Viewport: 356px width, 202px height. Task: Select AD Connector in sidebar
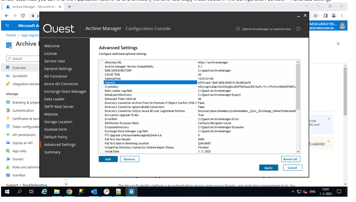tap(56, 76)
